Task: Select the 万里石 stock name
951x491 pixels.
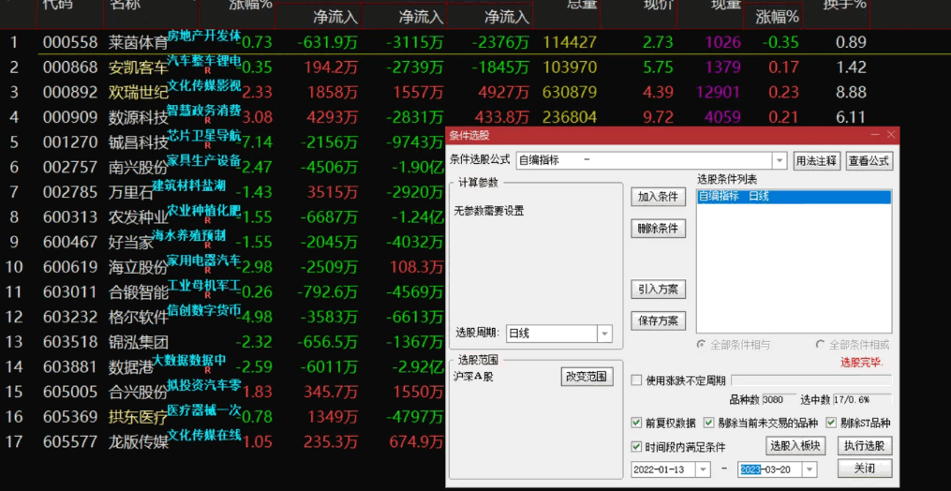Action: 131,192
